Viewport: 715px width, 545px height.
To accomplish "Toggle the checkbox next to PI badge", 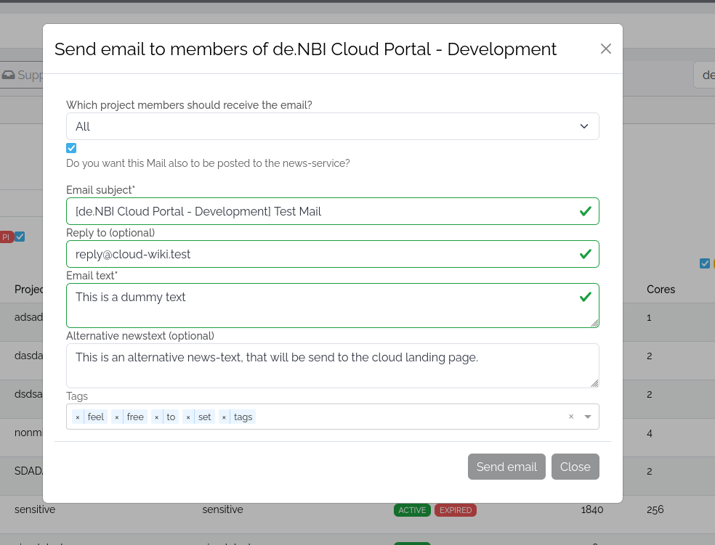I will pos(20,237).
